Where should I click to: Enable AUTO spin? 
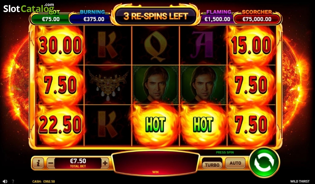(235, 163)
